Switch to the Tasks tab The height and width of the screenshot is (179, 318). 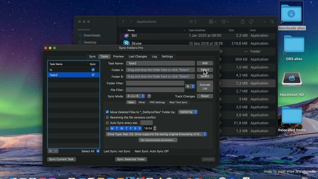click(x=104, y=57)
